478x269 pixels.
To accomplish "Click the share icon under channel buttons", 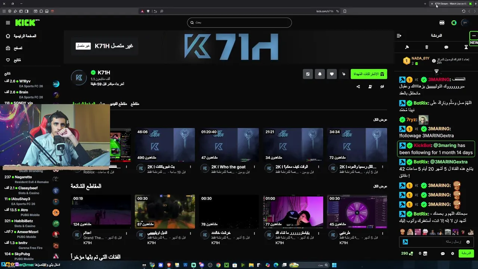I will pyautogui.click(x=358, y=87).
